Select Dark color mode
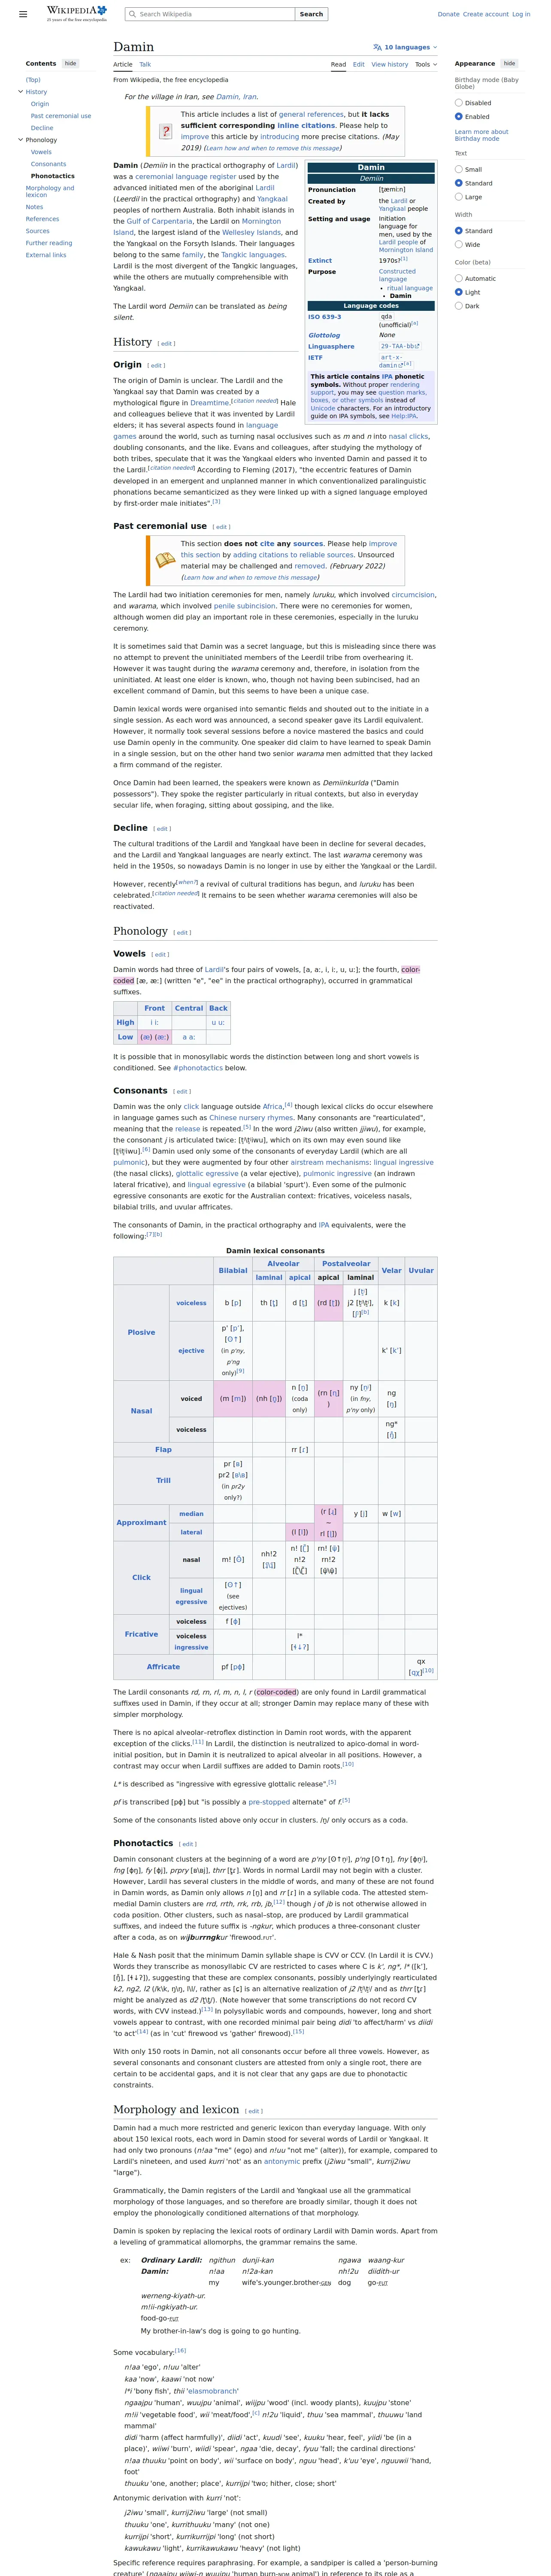The image size is (551, 2576). 459,306
